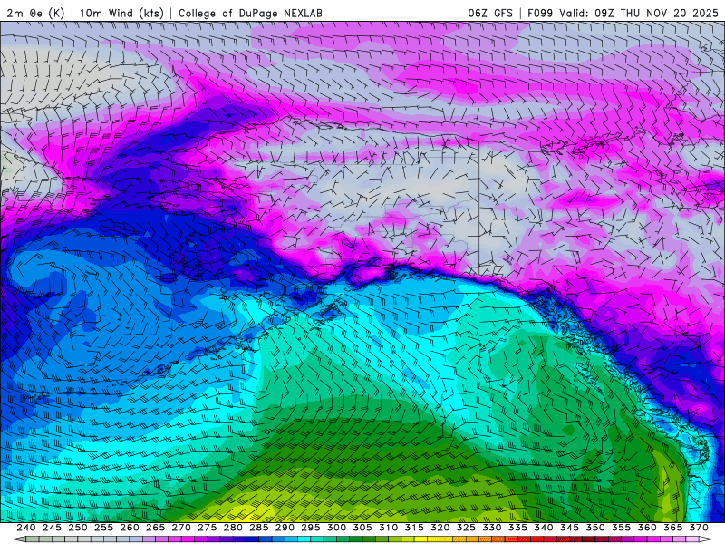Click the "2m θe (K)" title label
Screen dimensions: 725x544
[35, 13]
